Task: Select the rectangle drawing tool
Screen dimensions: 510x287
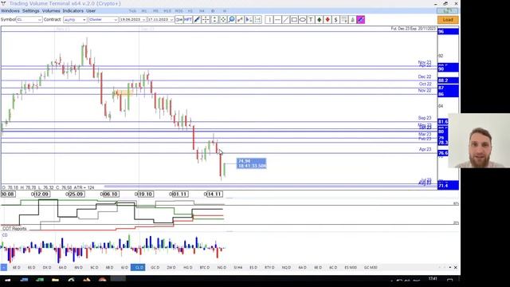Action: [294, 20]
